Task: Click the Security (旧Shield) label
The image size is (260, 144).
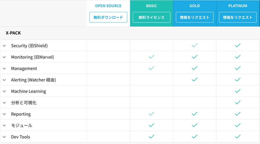Action: (x=29, y=46)
